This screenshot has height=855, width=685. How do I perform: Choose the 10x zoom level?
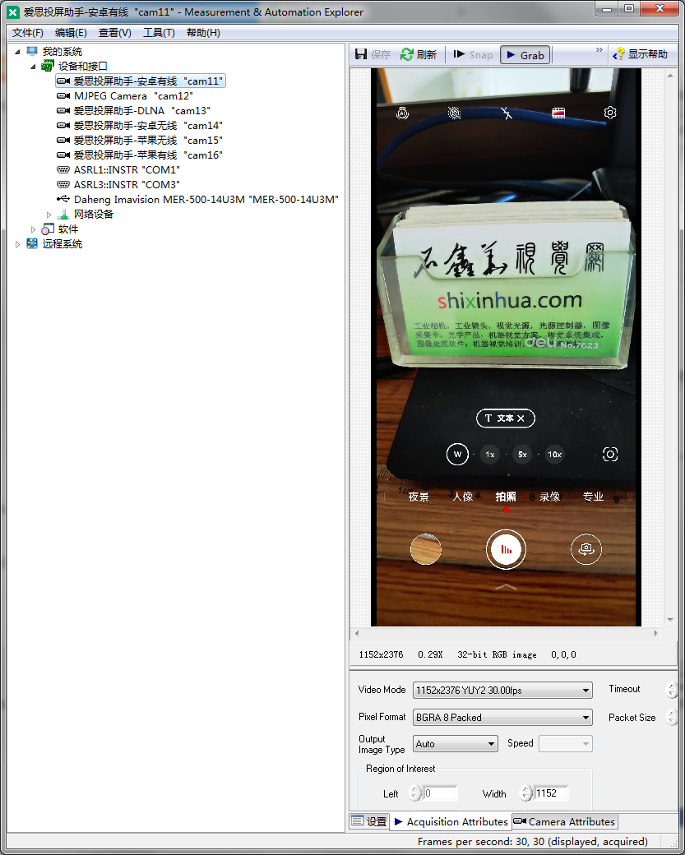(x=554, y=454)
